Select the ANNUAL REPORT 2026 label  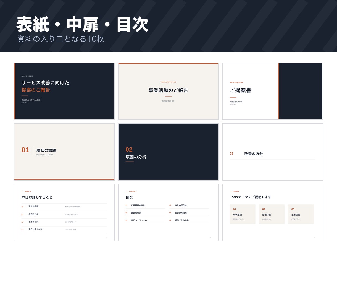point(168,82)
